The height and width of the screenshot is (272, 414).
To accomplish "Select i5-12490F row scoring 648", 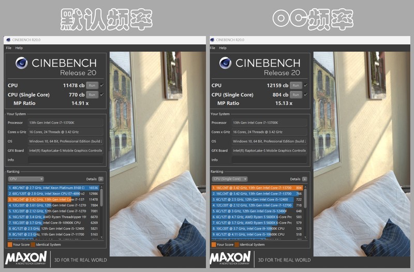I will click(x=257, y=211).
